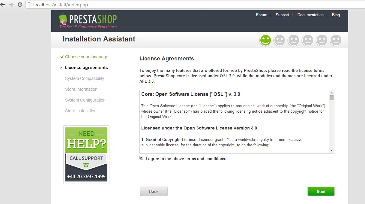
Task: Click the fifth grey smiley step indicator
Action: point(322,40)
